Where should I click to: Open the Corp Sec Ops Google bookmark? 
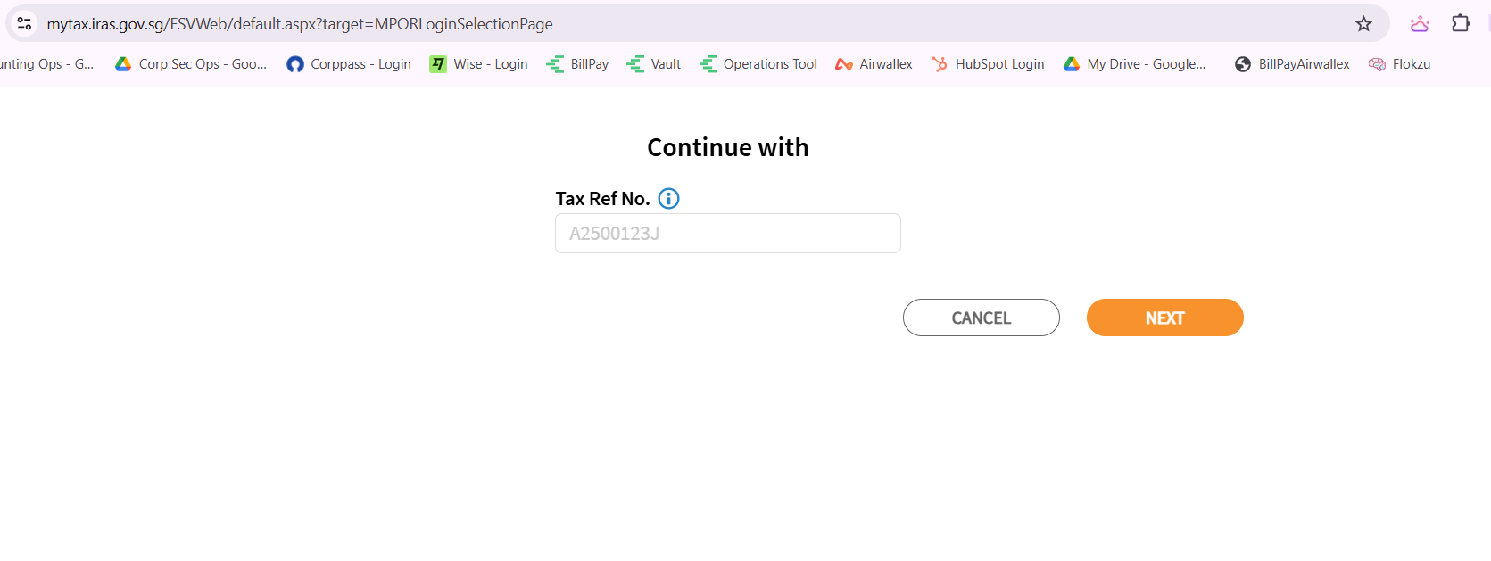[191, 64]
